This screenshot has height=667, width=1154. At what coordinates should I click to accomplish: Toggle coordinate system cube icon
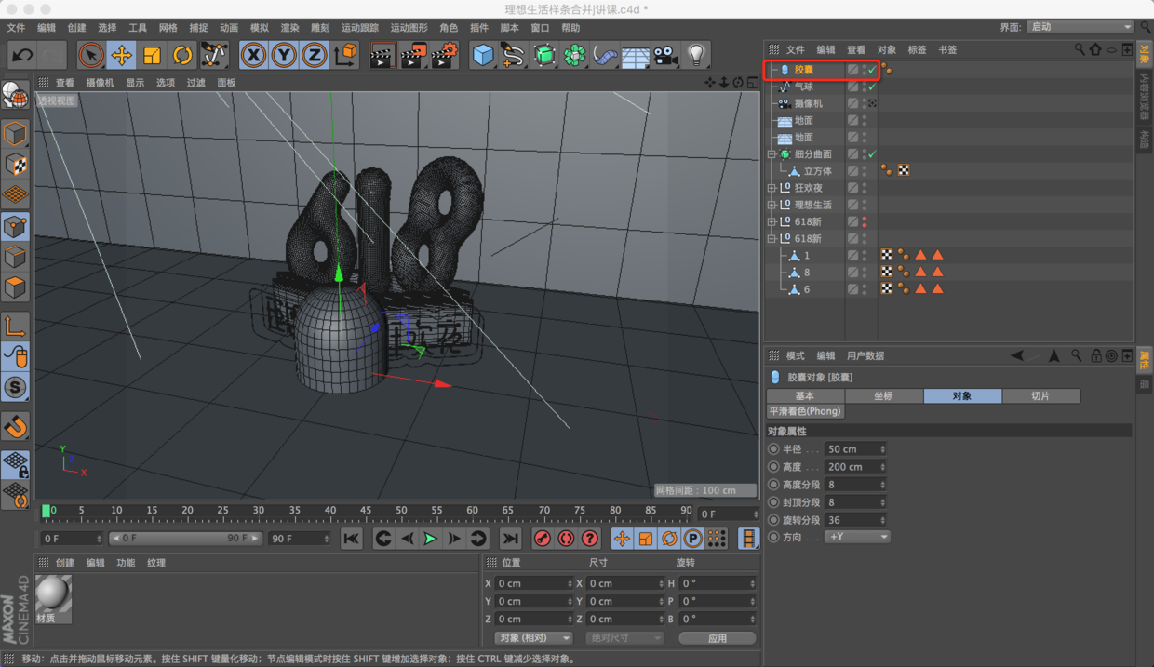point(345,55)
